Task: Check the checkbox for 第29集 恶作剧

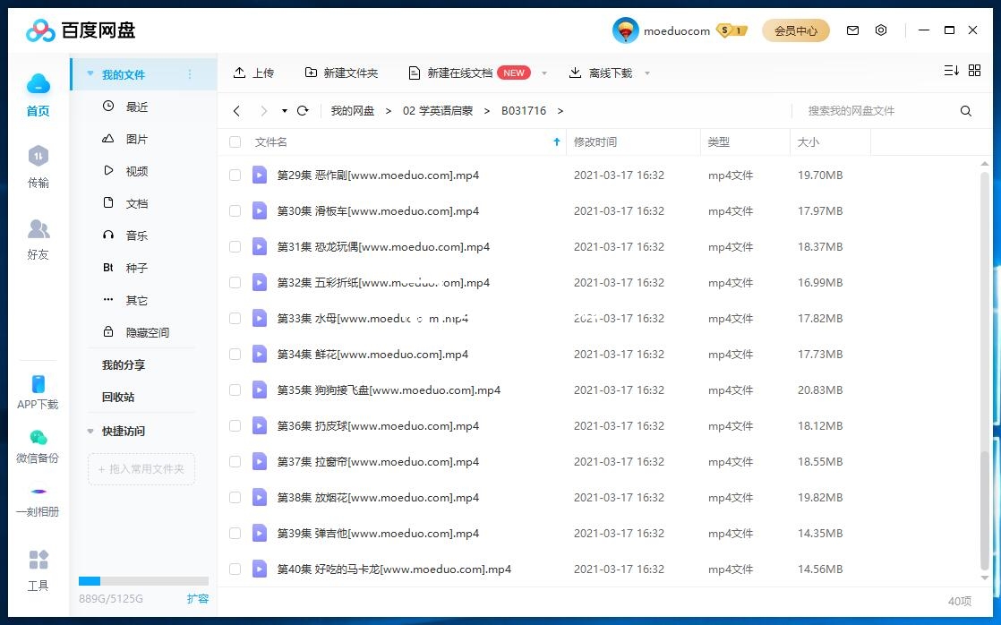Action: pos(235,175)
